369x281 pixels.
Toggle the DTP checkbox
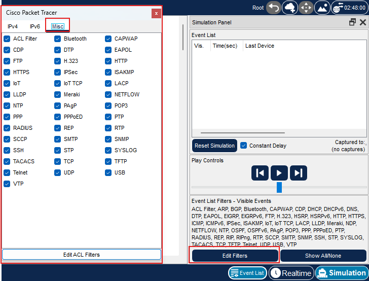pos(57,50)
